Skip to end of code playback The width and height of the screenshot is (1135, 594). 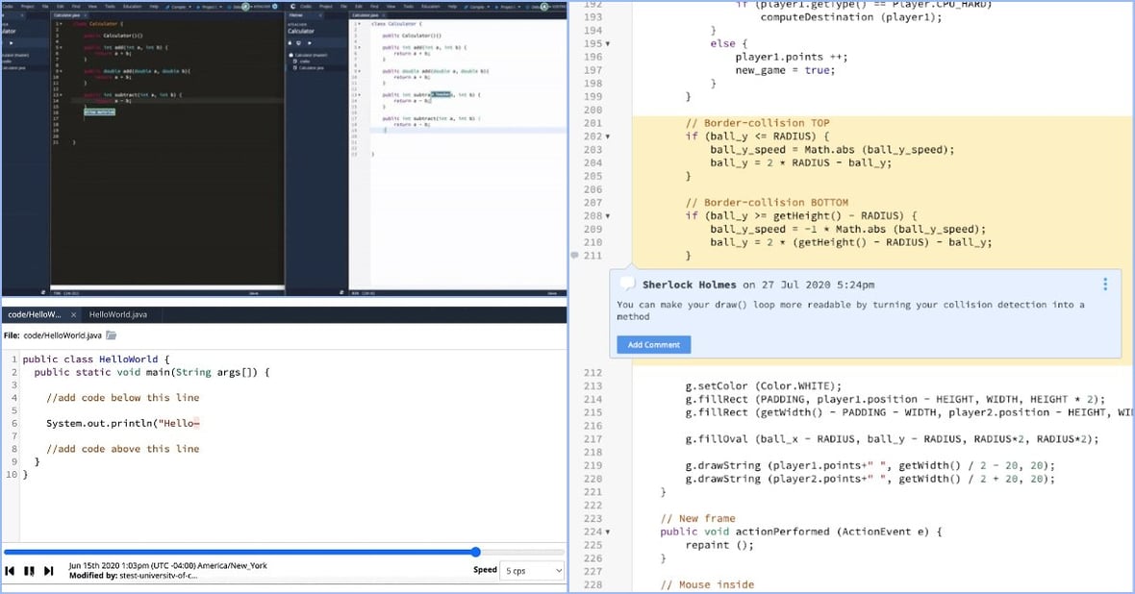tap(48, 571)
